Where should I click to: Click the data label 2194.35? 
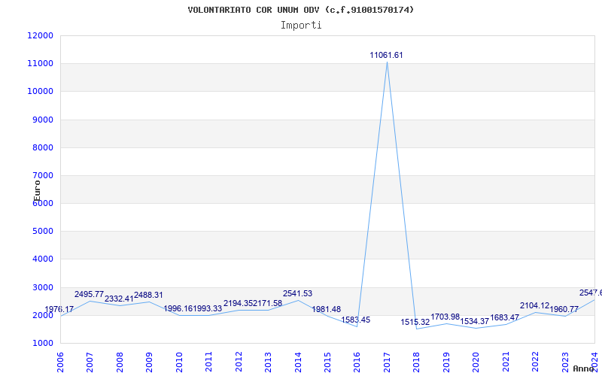click(238, 303)
